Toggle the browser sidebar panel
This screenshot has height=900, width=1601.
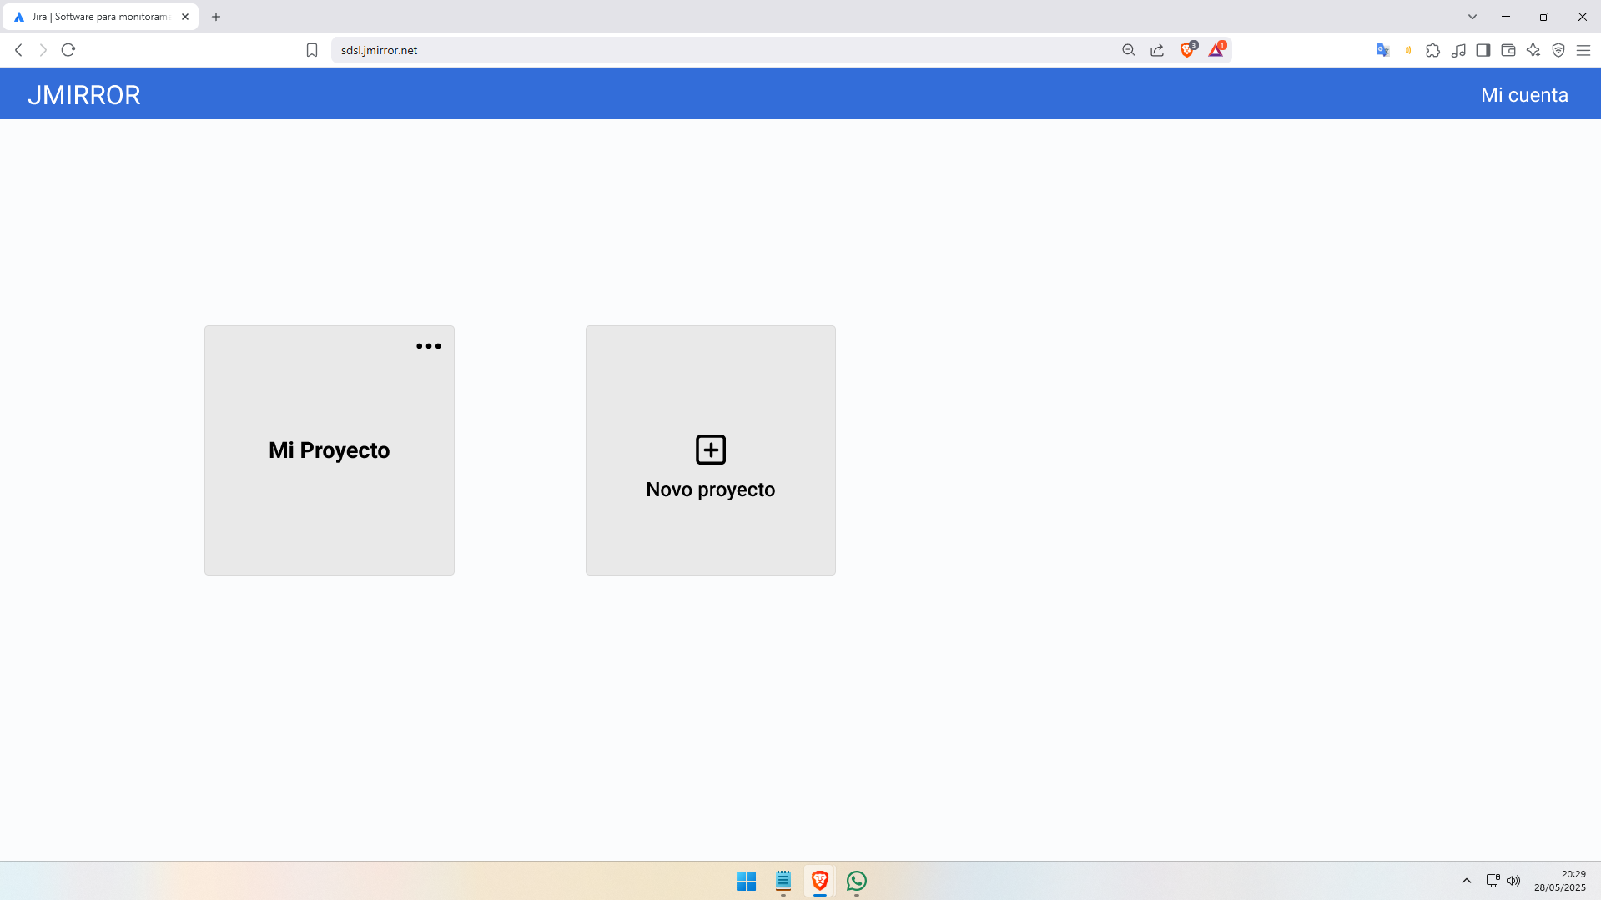click(x=1483, y=50)
